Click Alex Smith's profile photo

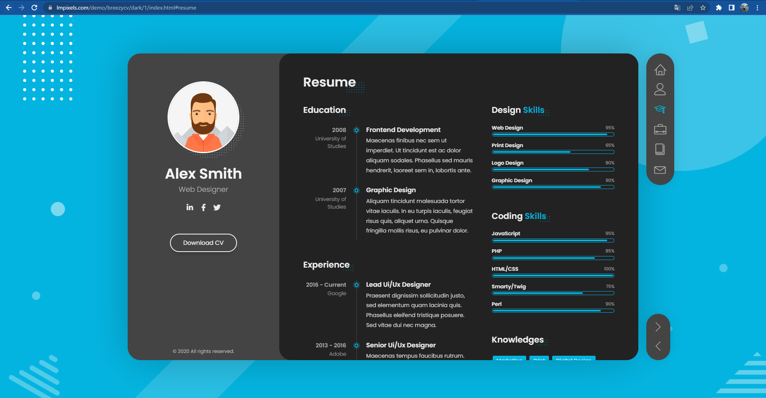click(x=203, y=117)
